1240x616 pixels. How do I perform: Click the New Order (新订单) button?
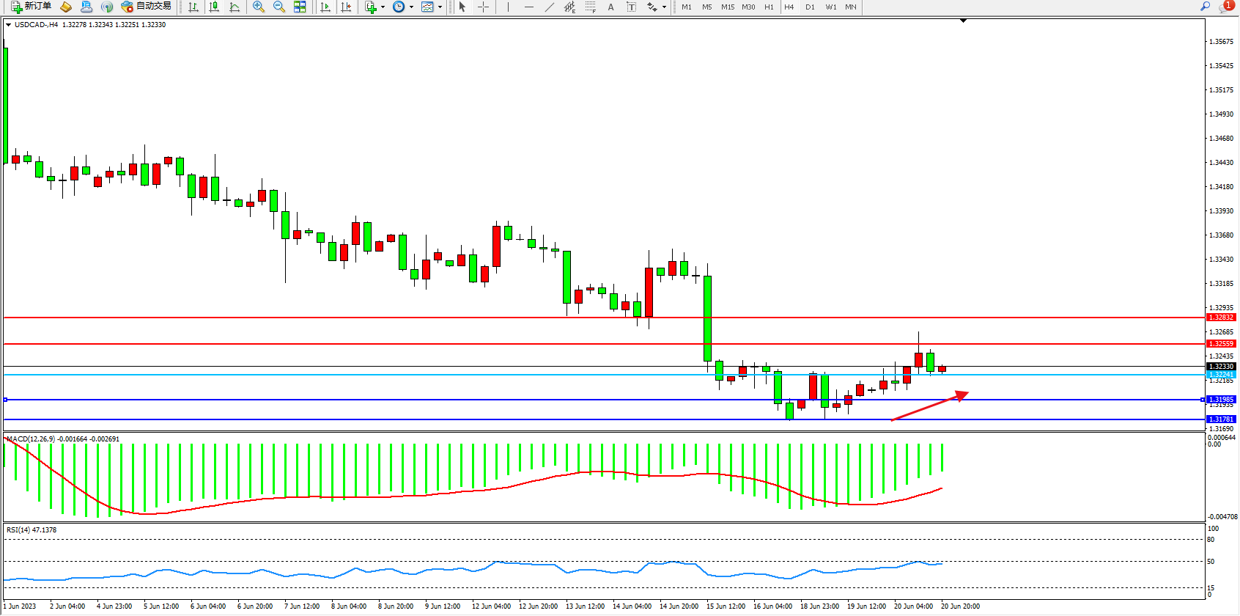(x=31, y=7)
